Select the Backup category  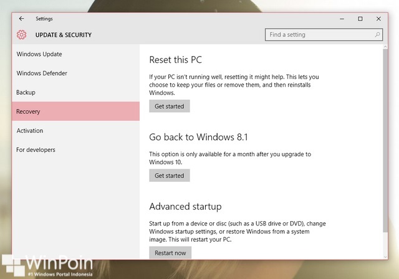(x=75, y=92)
